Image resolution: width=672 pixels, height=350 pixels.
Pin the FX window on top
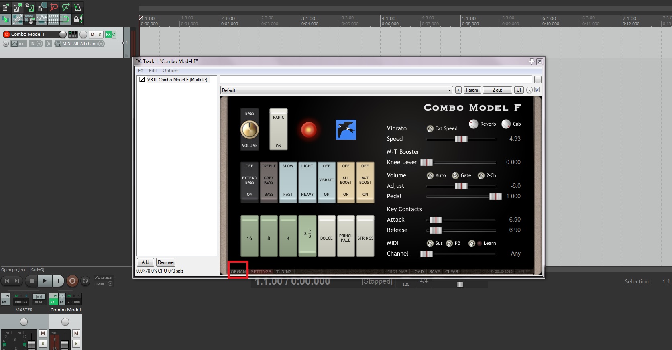click(x=531, y=61)
